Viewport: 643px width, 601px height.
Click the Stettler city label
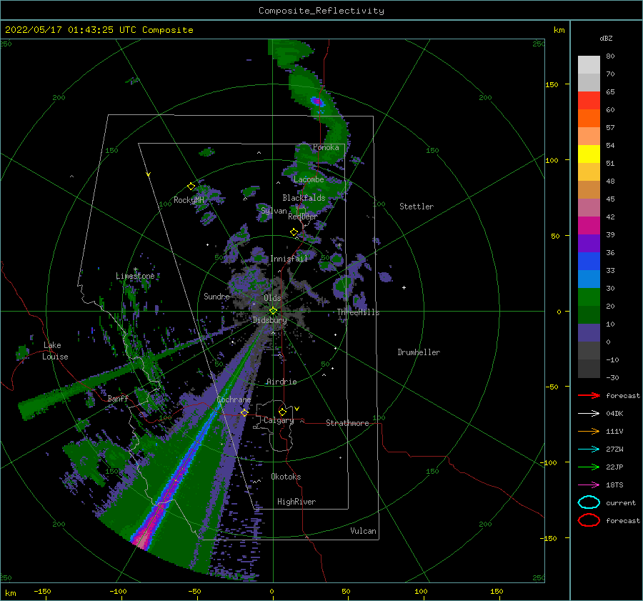pyautogui.click(x=417, y=207)
